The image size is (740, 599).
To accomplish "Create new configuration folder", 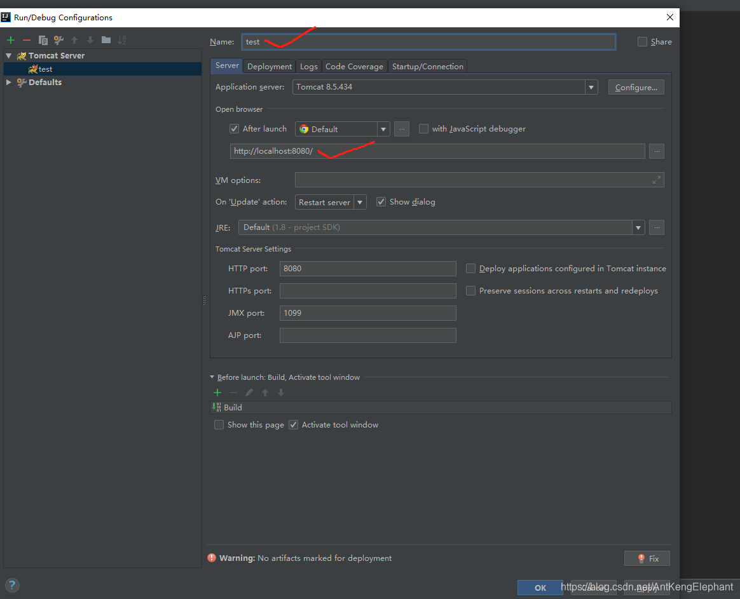I will click(x=106, y=40).
